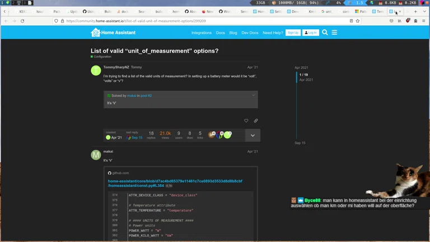The image size is (430, 242).
Task: Bookmark this page with star icon
Action: click(x=358, y=21)
